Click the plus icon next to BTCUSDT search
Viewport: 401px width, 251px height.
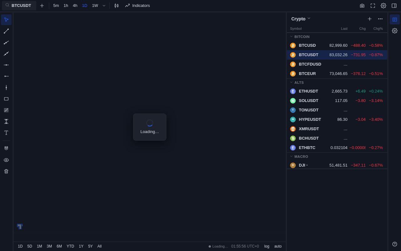pyautogui.click(x=42, y=6)
